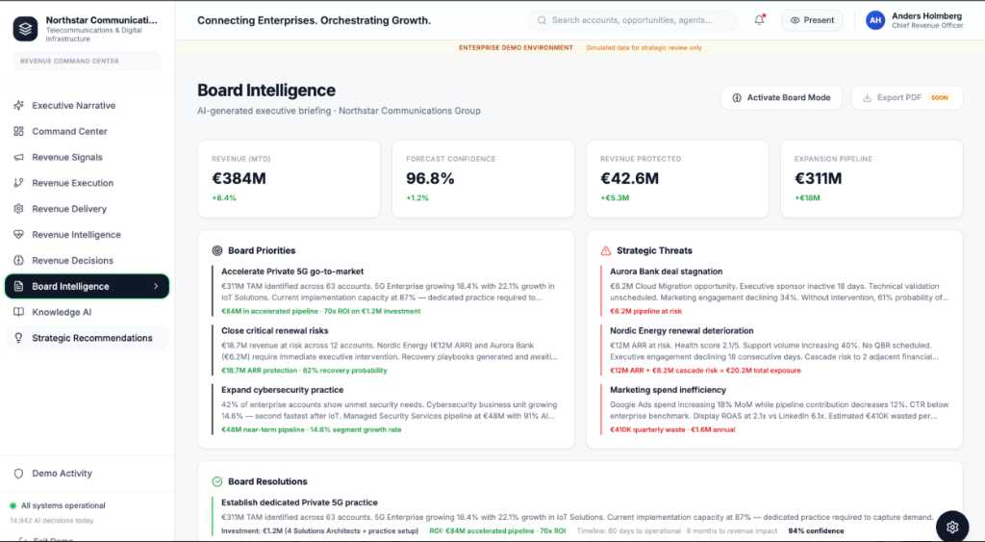The height and width of the screenshot is (542, 985).
Task: Click '€6.2M pipeline at risk' text
Action: coord(645,311)
